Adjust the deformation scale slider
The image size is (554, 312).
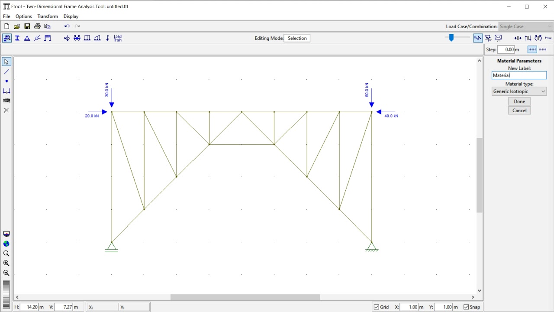(x=451, y=38)
